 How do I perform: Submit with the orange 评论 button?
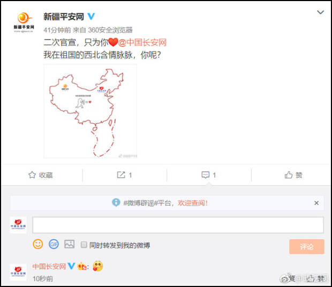[x=307, y=246]
